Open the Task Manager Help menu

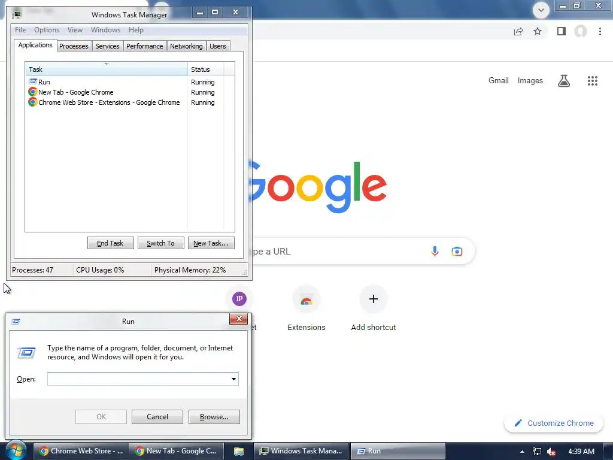(136, 30)
